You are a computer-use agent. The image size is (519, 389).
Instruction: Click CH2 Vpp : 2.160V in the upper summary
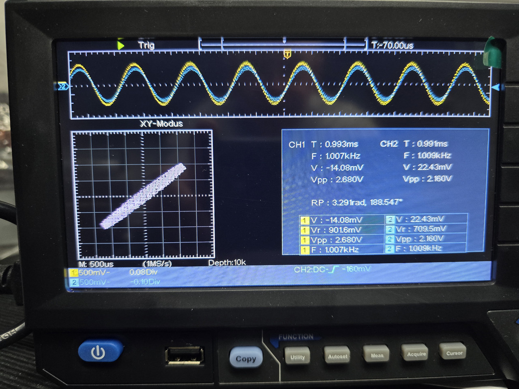pyautogui.click(x=427, y=179)
